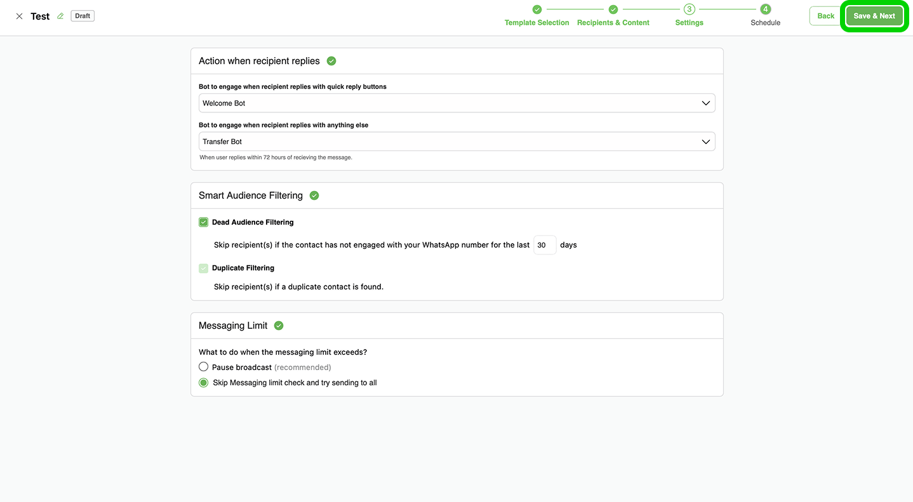The height and width of the screenshot is (502, 913).
Task: Click the Recipients & Content step checkmark icon
Action: [x=613, y=10]
